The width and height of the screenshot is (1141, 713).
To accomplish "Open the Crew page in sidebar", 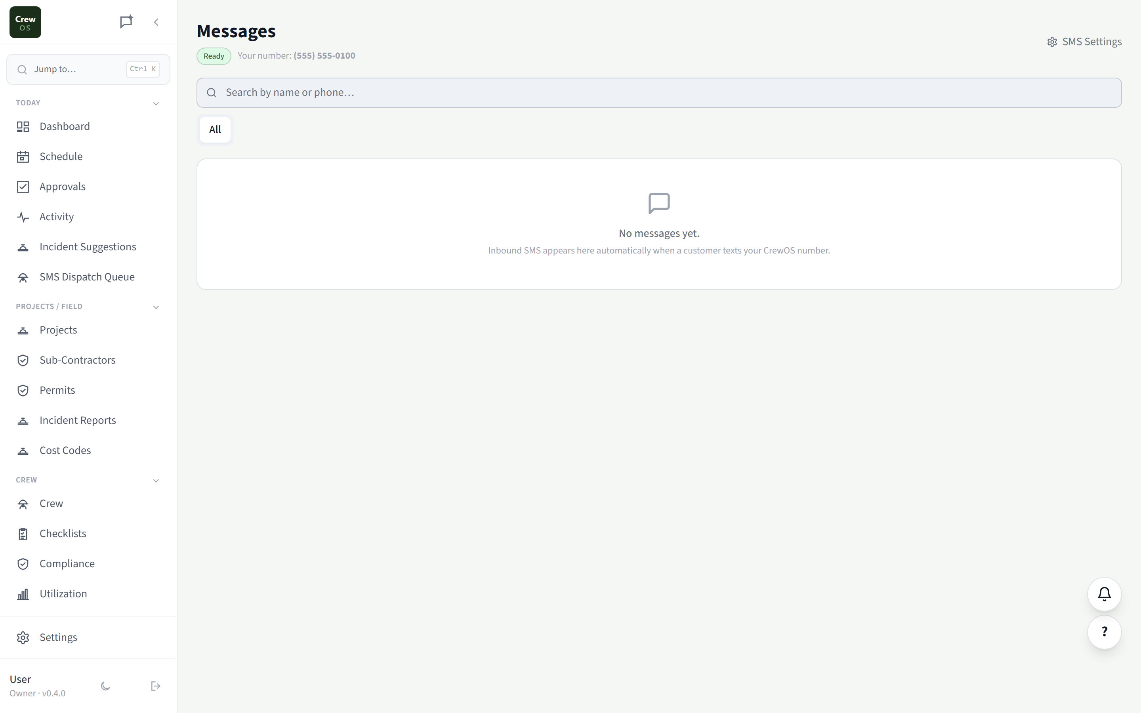I will click(88, 503).
